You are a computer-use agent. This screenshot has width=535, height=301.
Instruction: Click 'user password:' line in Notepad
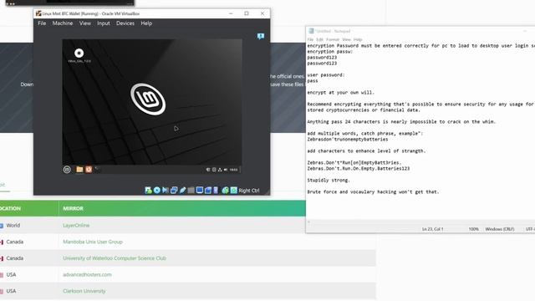pos(326,74)
